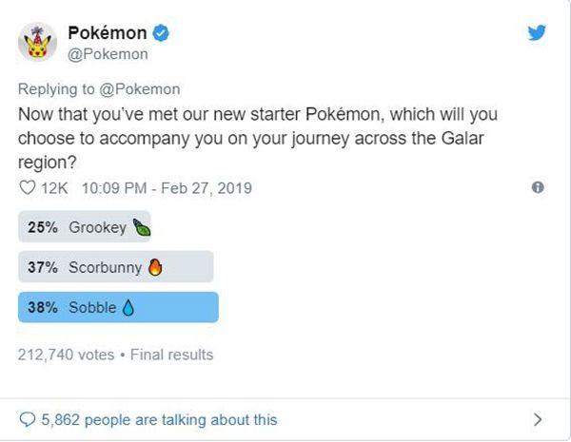Click the Sobble water droplet emoji
The image size is (571, 442).
point(128,307)
